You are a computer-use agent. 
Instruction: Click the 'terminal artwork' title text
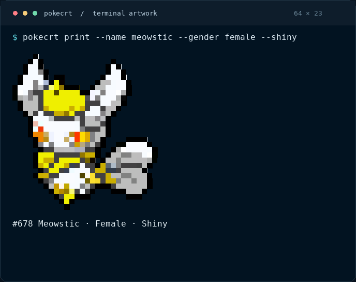click(125, 13)
